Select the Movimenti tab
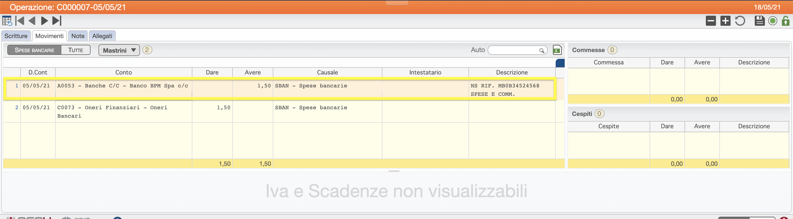Image resolution: width=793 pixels, height=219 pixels. point(49,36)
